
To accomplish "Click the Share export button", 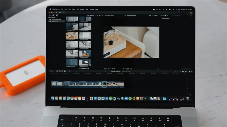I will (x=191, y=13).
